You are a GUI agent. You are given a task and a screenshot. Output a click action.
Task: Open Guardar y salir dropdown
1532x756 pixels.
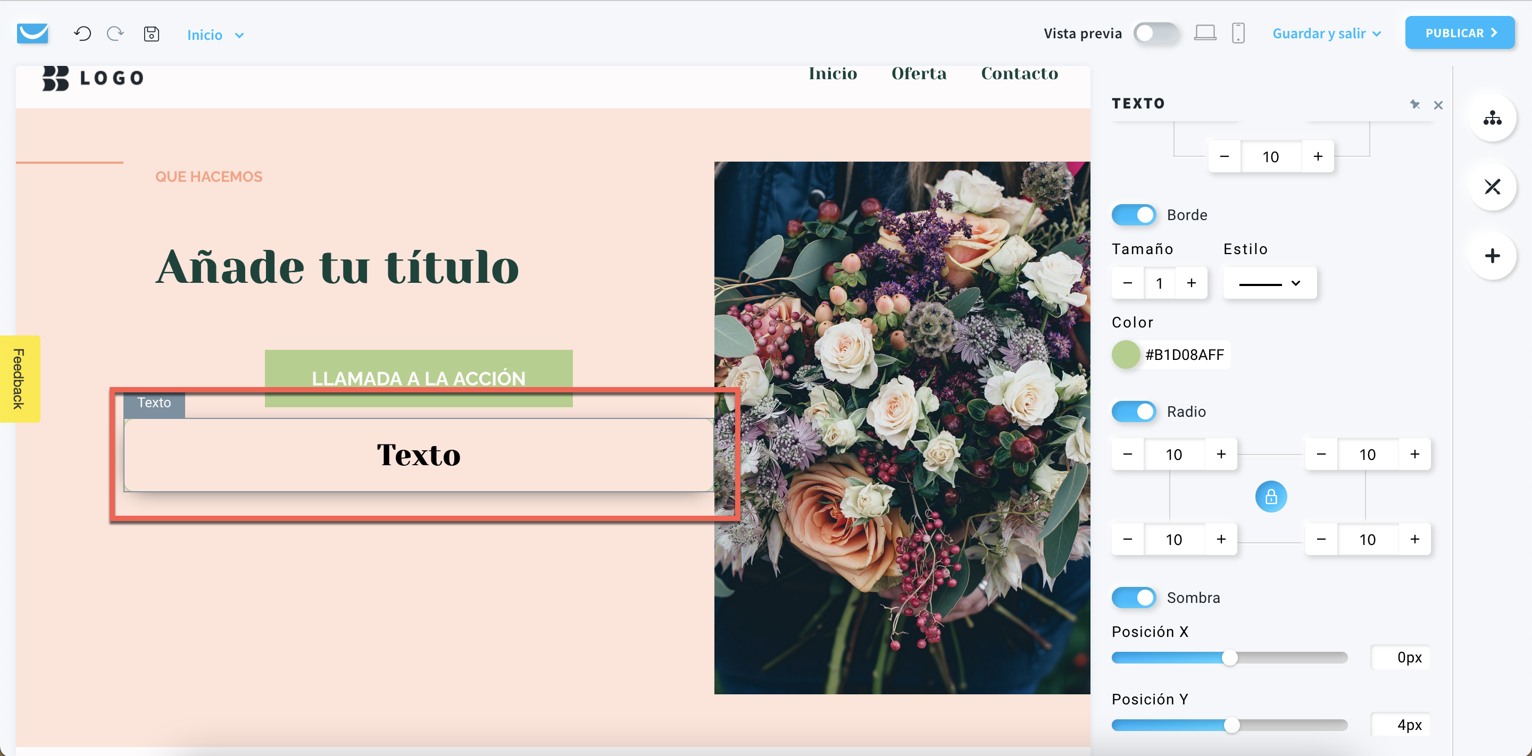tap(1326, 33)
